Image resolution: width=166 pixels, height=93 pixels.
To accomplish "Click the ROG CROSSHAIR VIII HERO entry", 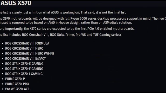I will (x=24, y=48).
